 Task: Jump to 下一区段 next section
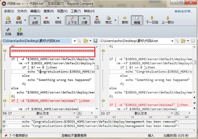pyautogui.click(x=152, y=20)
